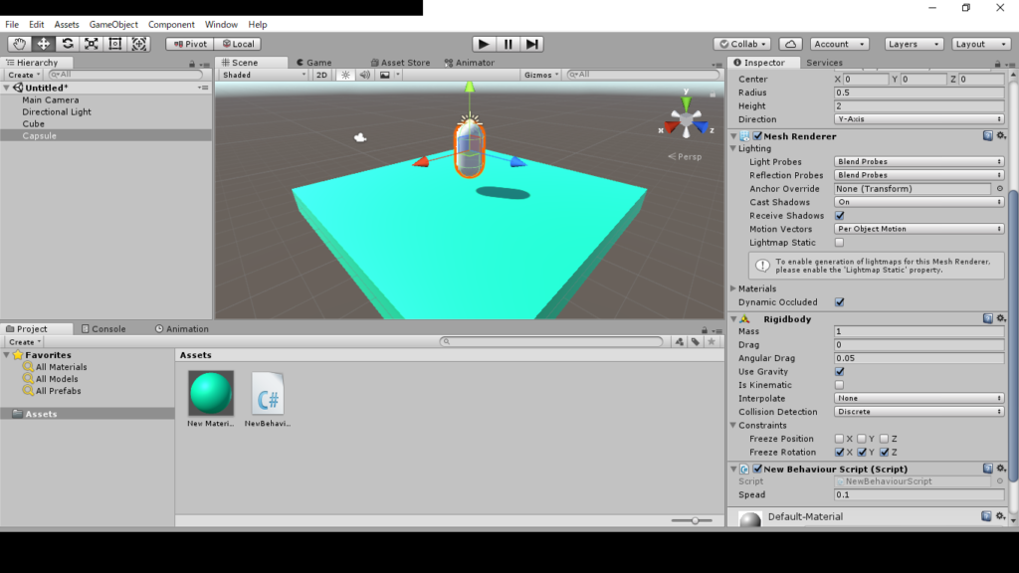Screen dimensions: 1019x573
Task: Select the New Material asset thumbnail
Action: 211,393
